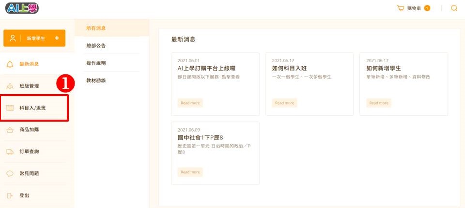Click the 新增學生 button
The width and height of the screenshot is (465, 208).
[34, 38]
